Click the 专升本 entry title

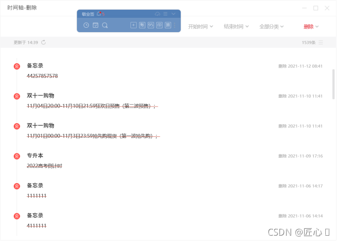coord(35,156)
